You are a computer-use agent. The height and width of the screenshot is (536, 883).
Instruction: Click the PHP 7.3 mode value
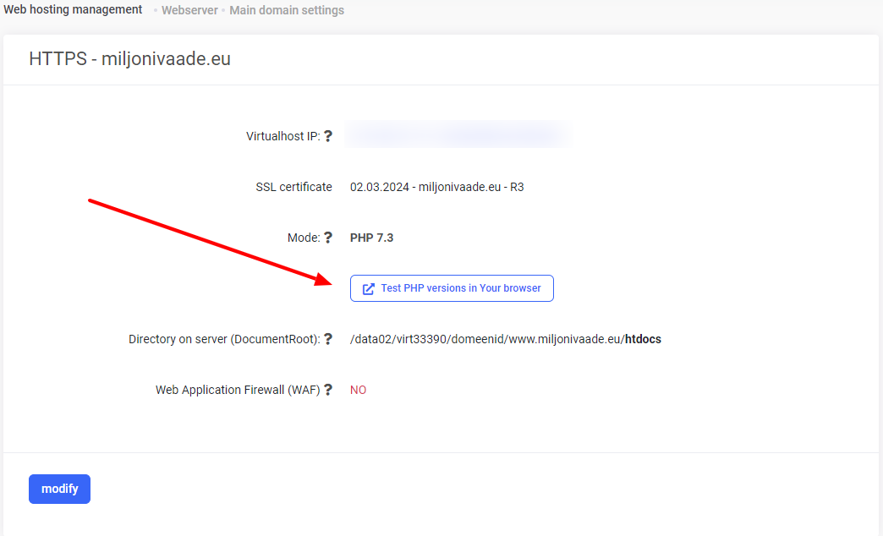371,238
